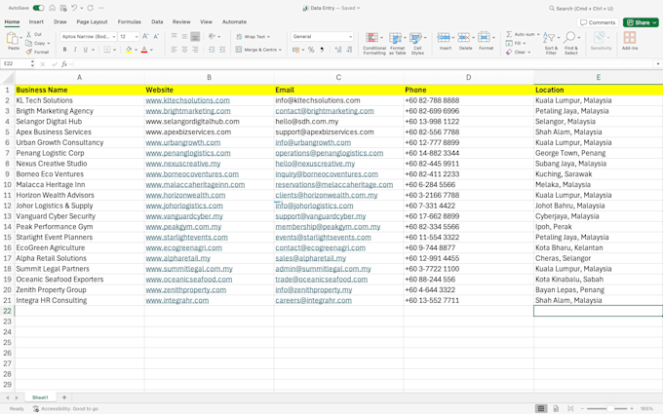Click the Percent style icon

click(311, 50)
